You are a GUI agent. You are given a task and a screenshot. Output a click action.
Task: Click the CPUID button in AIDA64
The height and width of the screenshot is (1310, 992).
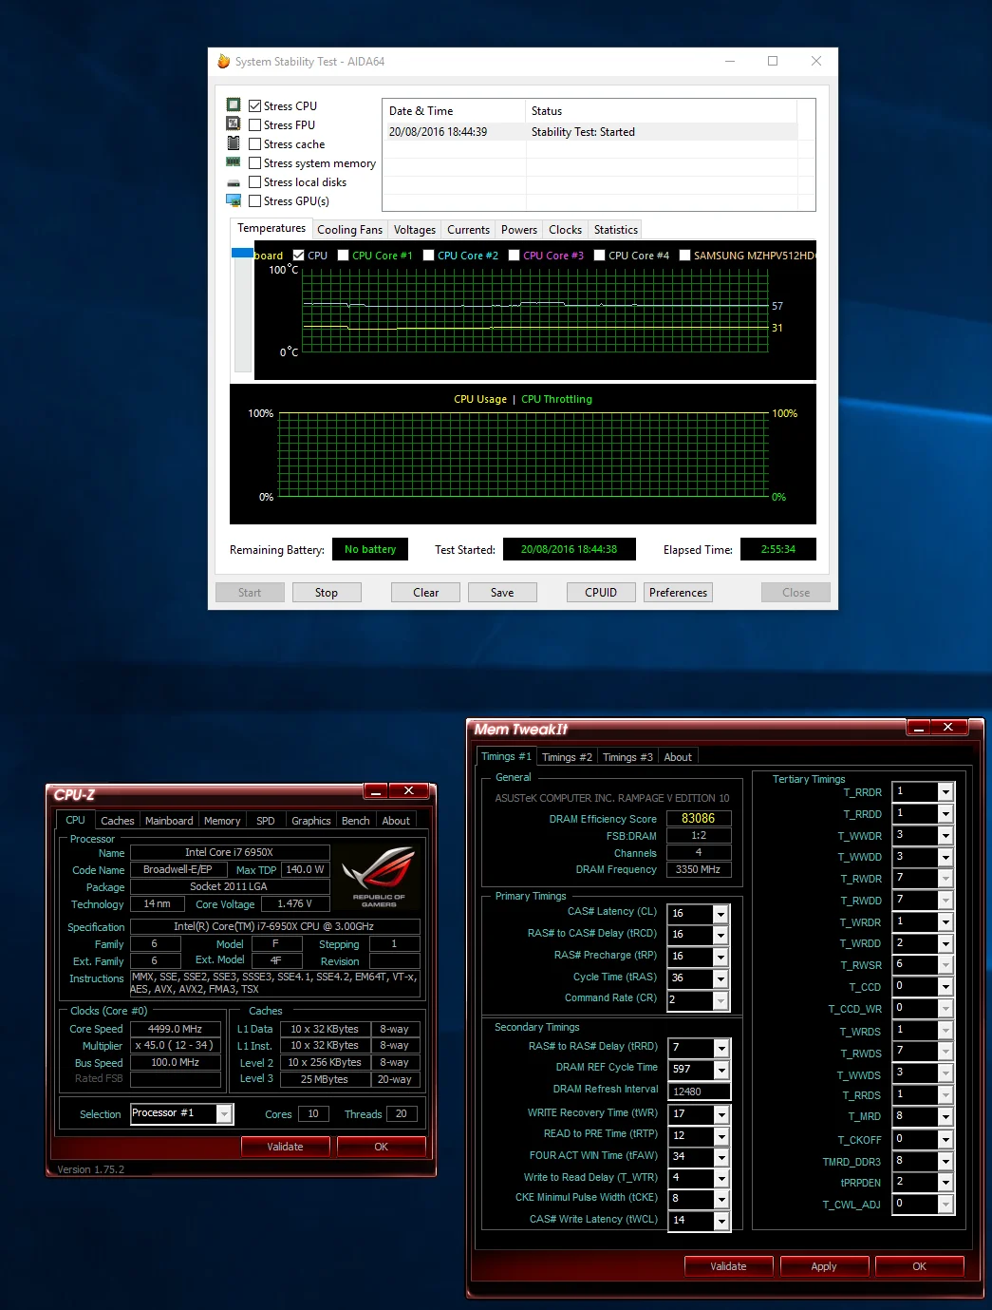[601, 593]
